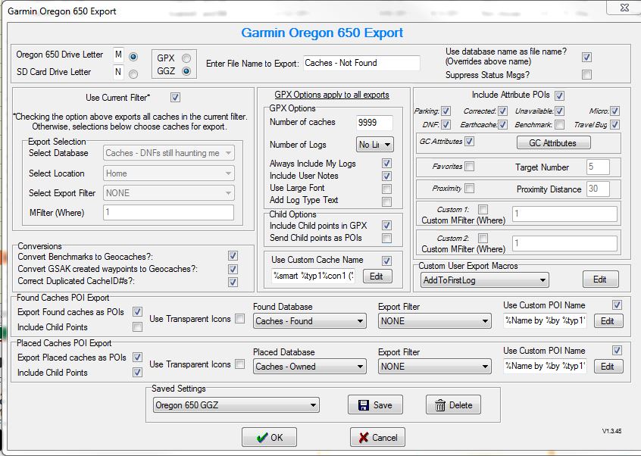
Task: Choose the GGZ format radio button
Action: (x=186, y=71)
